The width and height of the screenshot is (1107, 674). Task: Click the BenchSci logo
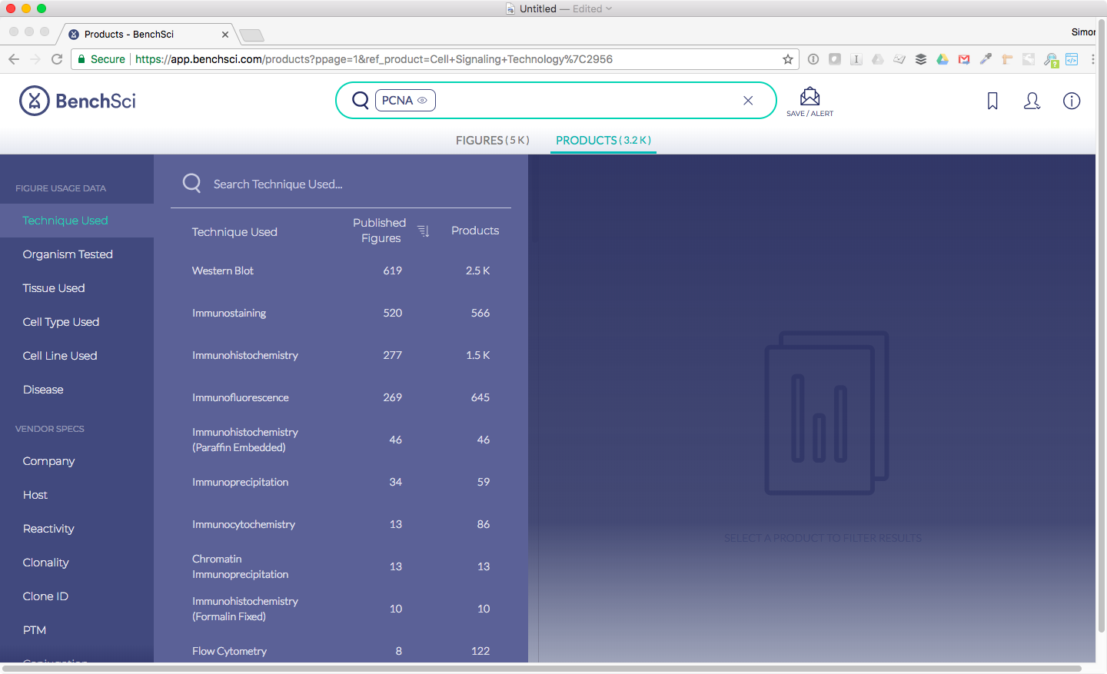pyautogui.click(x=77, y=101)
